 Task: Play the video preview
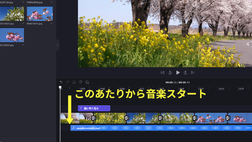tap(178, 73)
